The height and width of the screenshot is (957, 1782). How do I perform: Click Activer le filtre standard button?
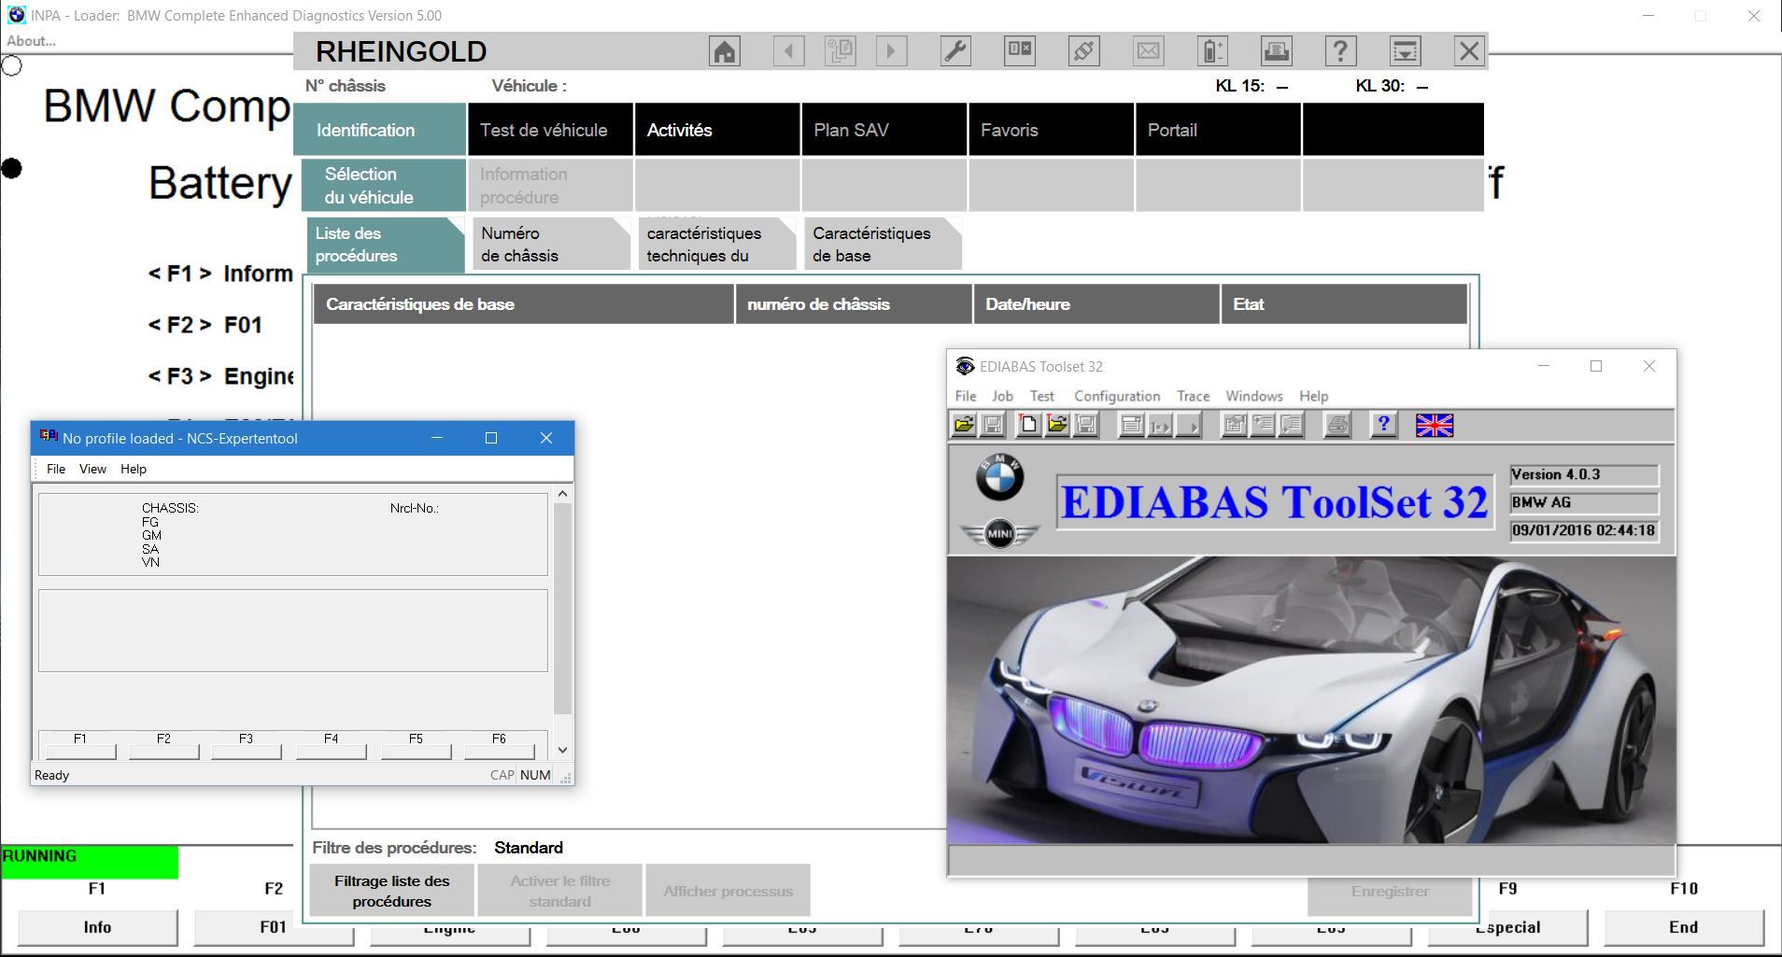[x=559, y=891]
